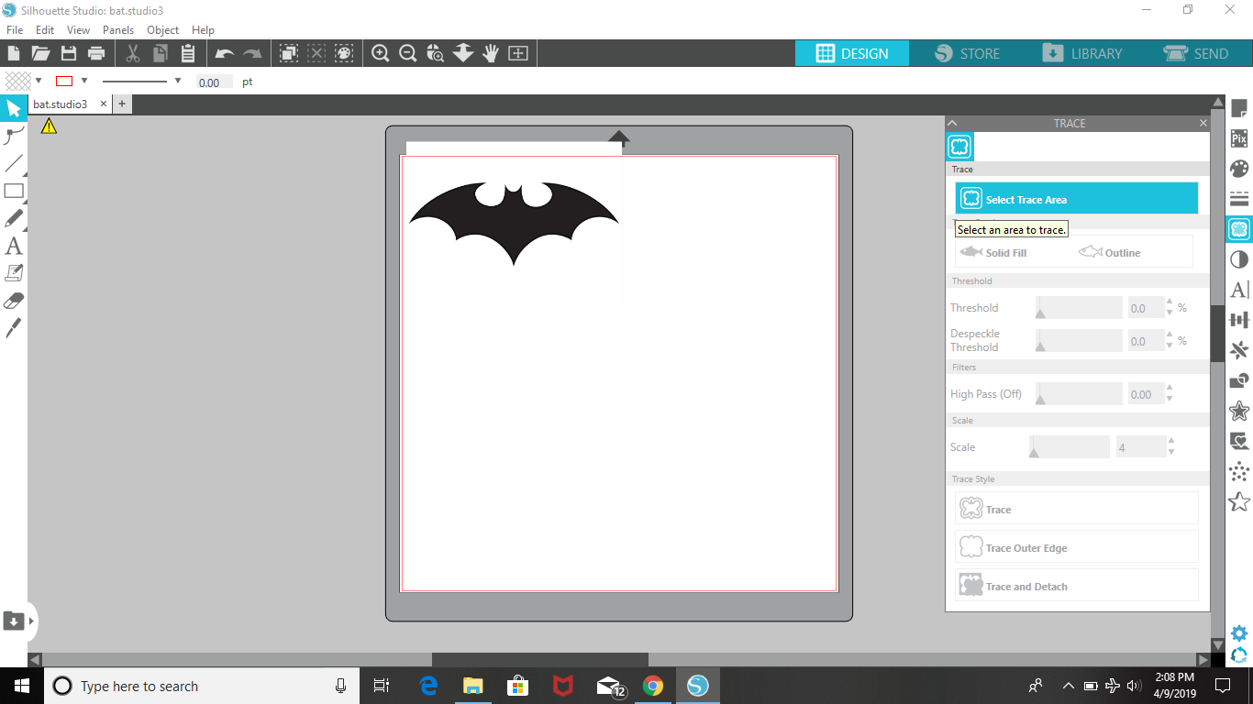Open the line style dropdown arrow
The image size is (1253, 704).
[178, 81]
